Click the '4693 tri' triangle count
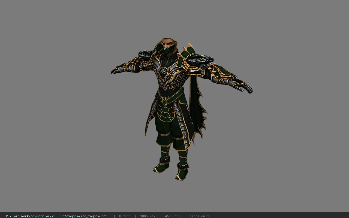Image resolution: width=349 pixels, height=218 pixels. click(172, 216)
